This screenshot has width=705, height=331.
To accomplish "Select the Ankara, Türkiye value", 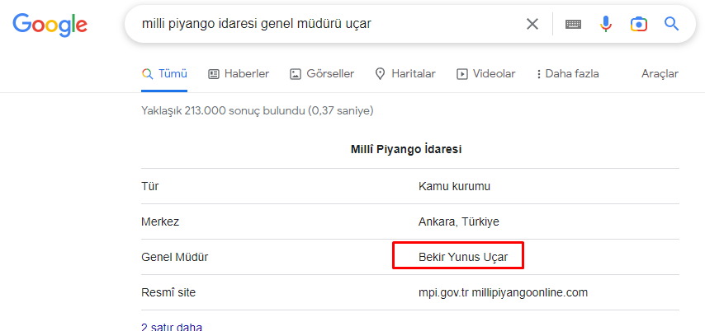I will tap(459, 221).
